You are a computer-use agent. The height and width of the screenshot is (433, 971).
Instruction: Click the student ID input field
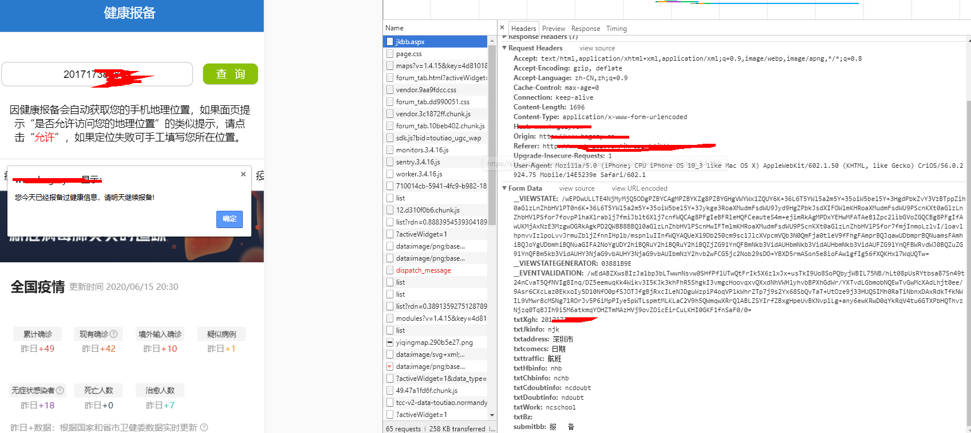click(x=97, y=74)
